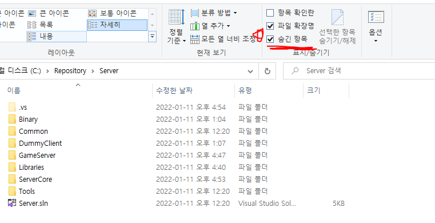Screen dimensions: 435x223
Task: Open the 정렬 기준 sort menu
Action: [x=177, y=27]
